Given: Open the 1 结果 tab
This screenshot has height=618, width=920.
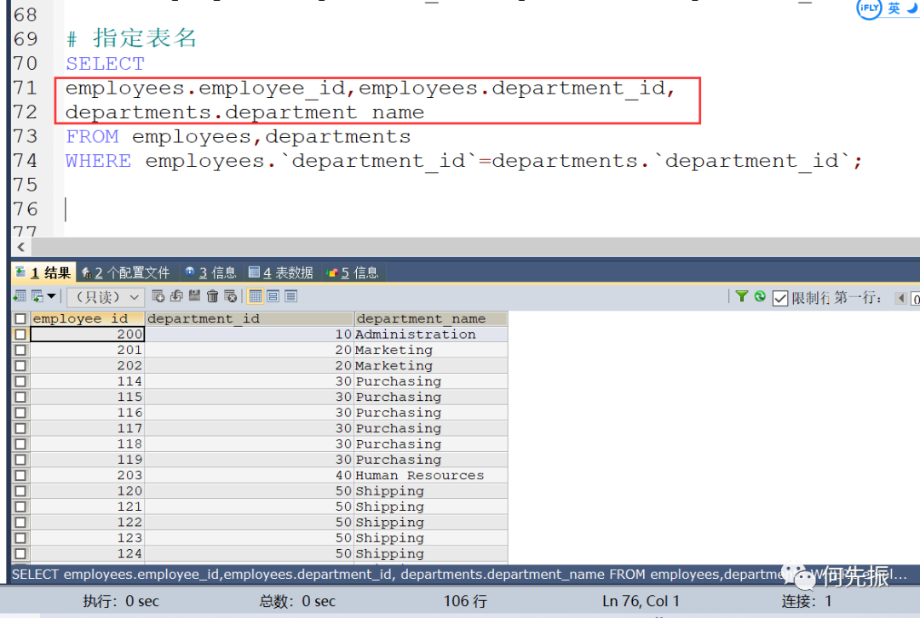Looking at the screenshot, I should pyautogui.click(x=43, y=272).
